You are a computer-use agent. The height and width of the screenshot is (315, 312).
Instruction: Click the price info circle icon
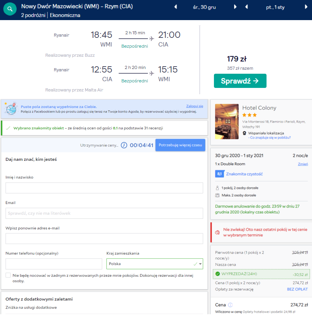[230, 305]
